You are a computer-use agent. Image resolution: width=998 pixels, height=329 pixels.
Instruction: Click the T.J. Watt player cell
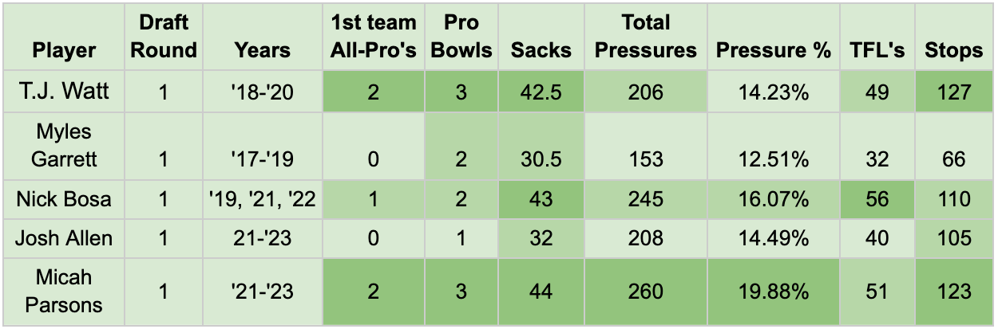(64, 92)
